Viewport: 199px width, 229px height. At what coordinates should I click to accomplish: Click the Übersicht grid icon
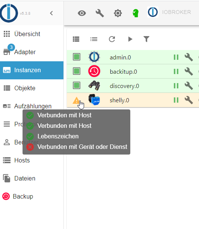point(7,34)
